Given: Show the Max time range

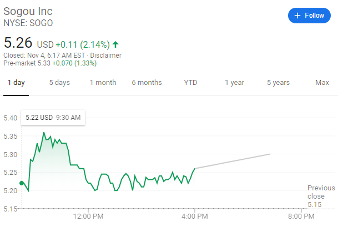Looking at the screenshot, I should coord(322,83).
